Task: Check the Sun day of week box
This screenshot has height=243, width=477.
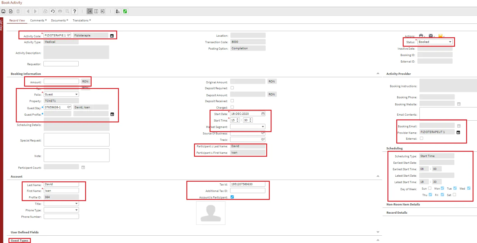Action: [x=430, y=188]
